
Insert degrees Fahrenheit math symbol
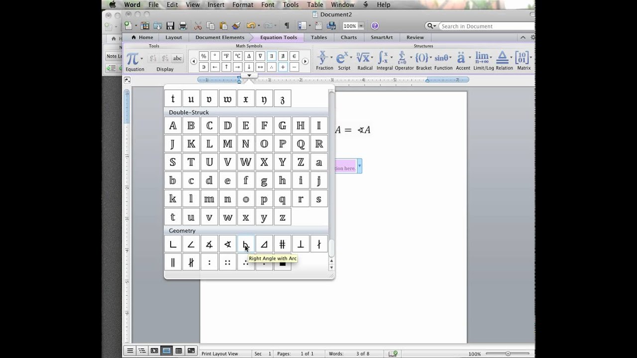click(x=226, y=56)
